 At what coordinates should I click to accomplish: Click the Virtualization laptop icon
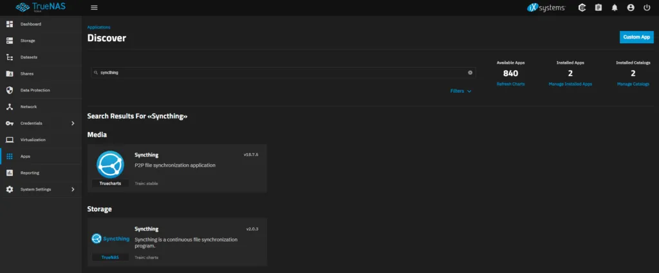[10, 140]
